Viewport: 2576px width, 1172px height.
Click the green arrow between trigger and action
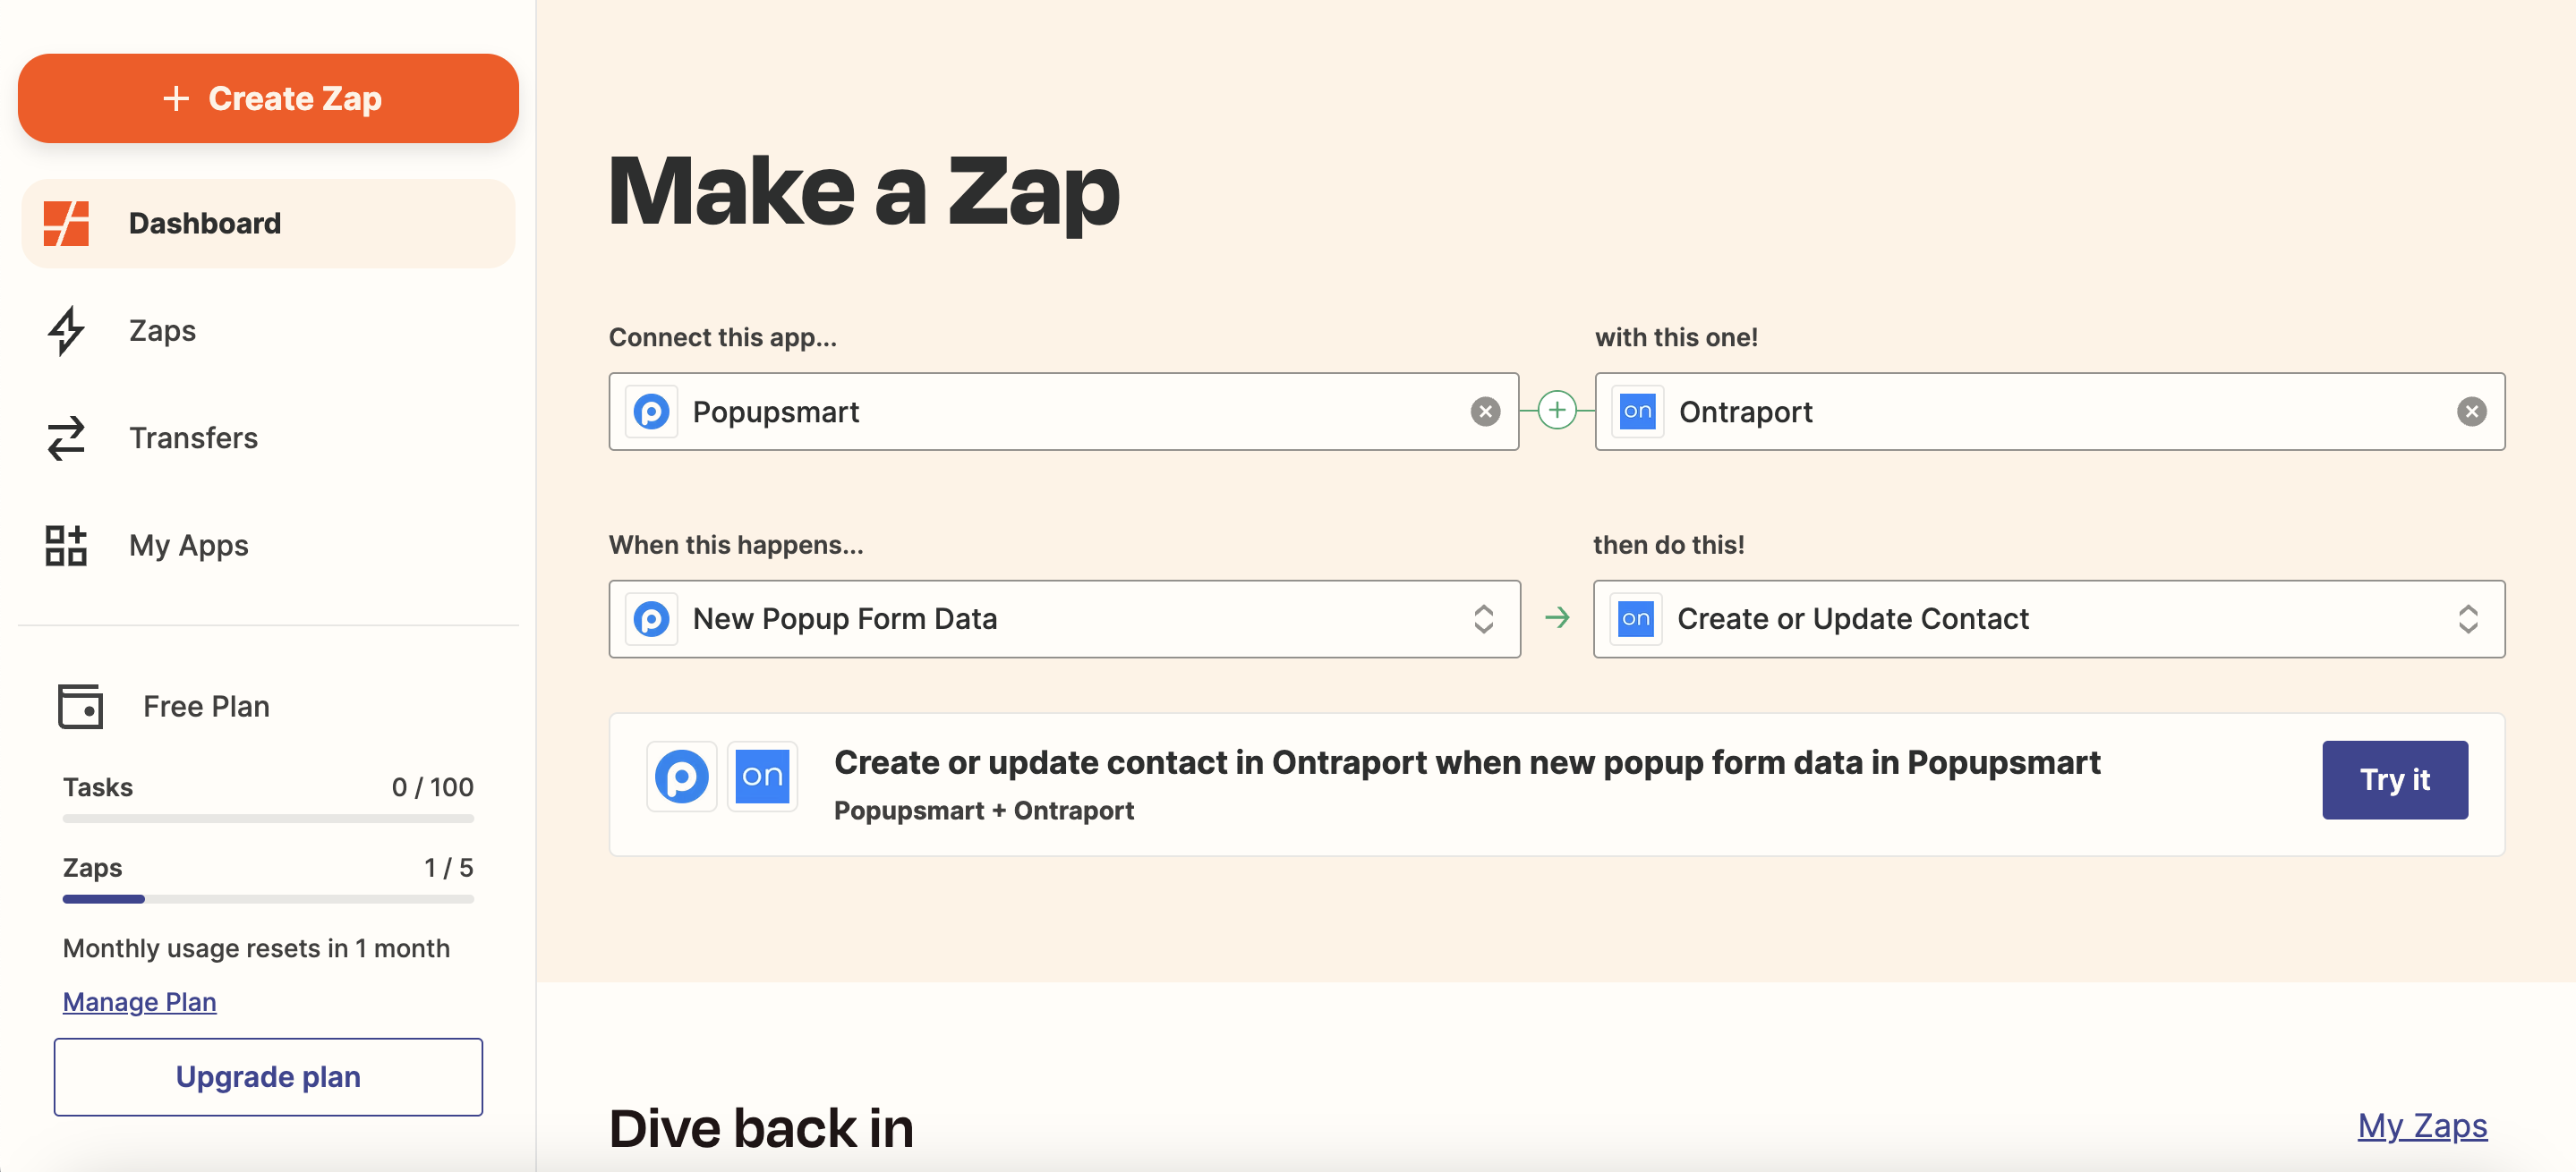pyautogui.click(x=1557, y=618)
